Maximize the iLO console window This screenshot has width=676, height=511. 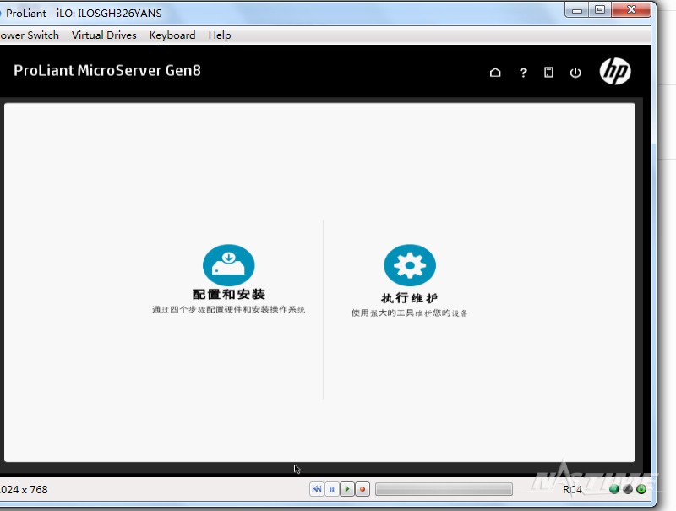600,10
